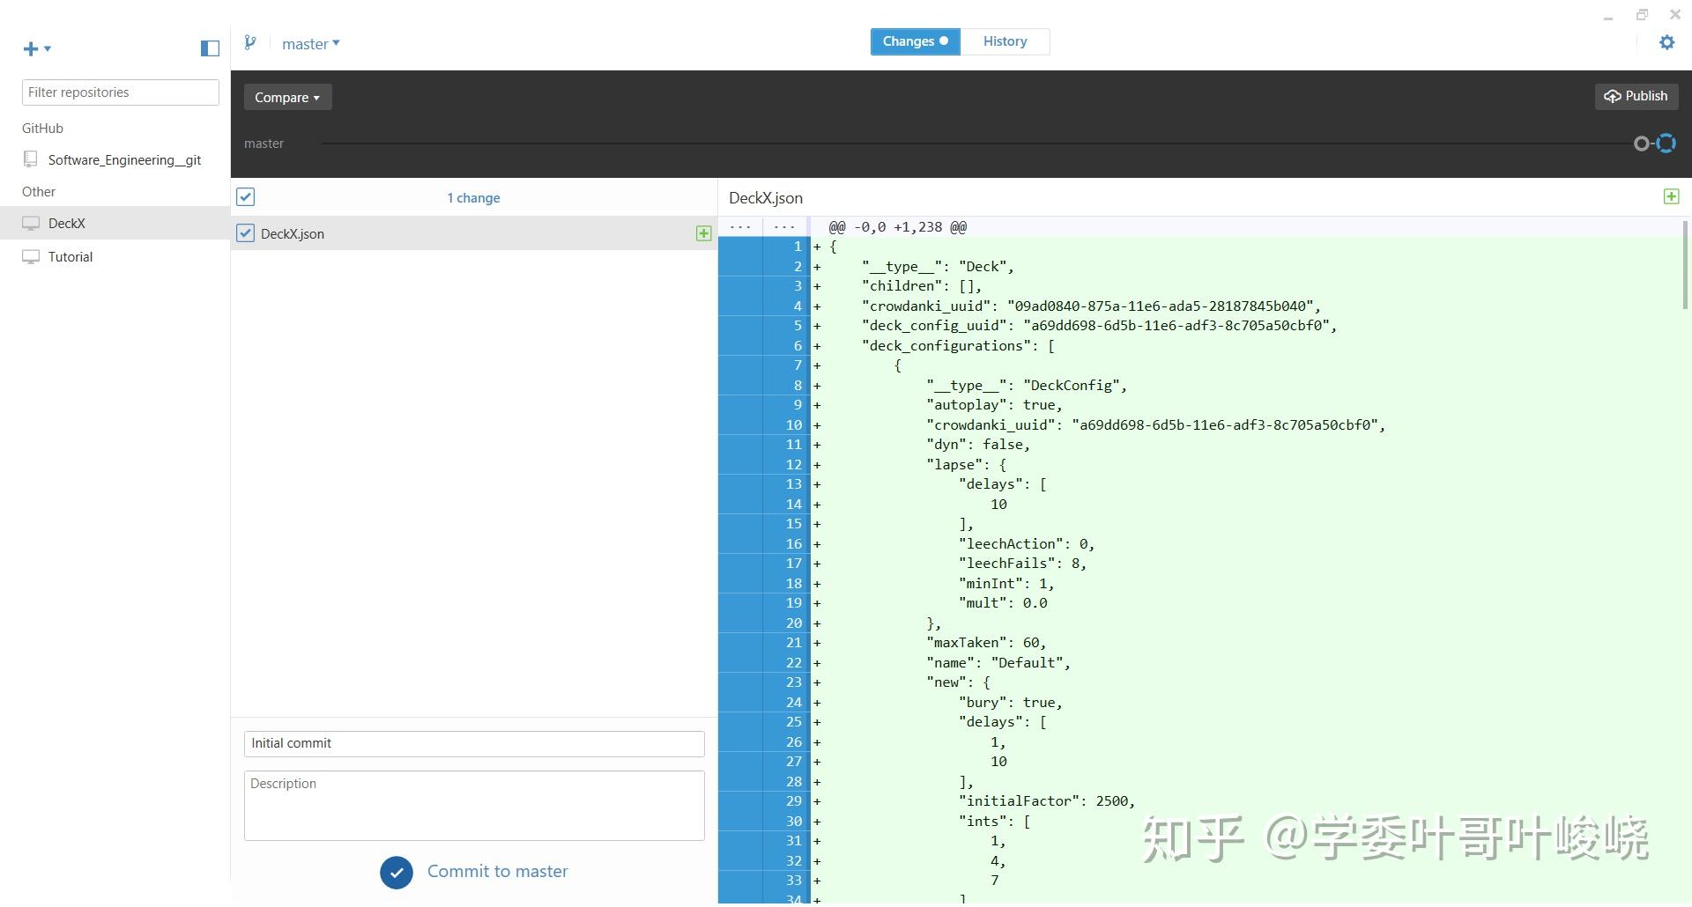
Task: Select the DeckX repository icon
Action: pos(31,223)
